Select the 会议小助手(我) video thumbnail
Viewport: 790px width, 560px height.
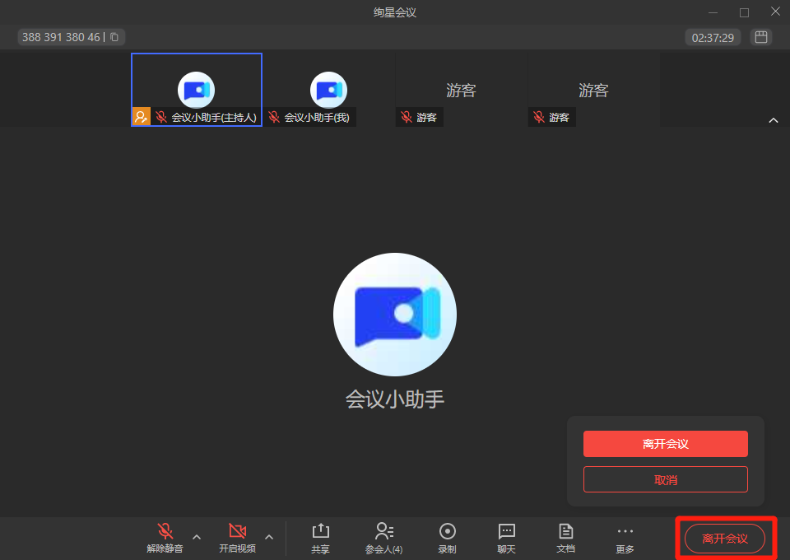coord(328,90)
